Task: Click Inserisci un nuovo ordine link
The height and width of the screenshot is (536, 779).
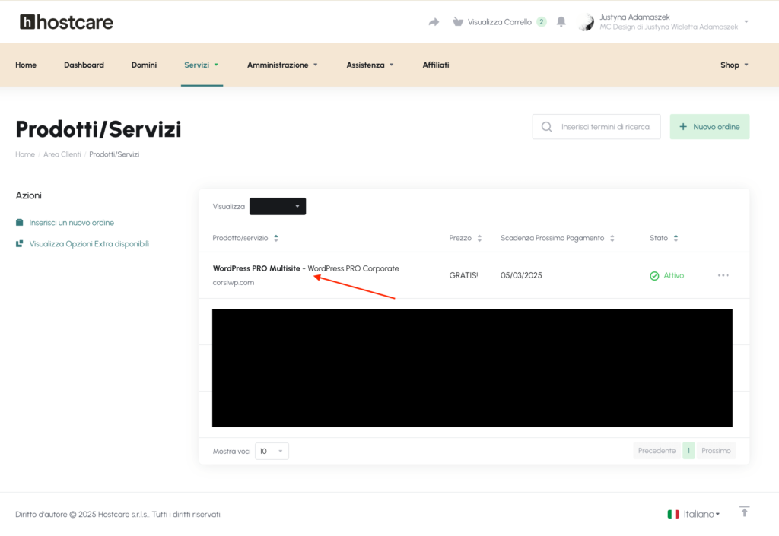Action: [72, 222]
